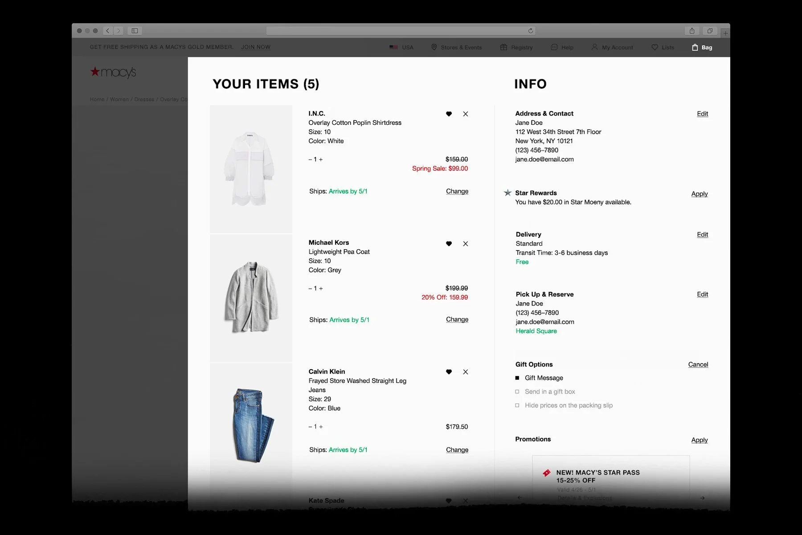The height and width of the screenshot is (535, 802).
Task: Click the Herald Square store location
Action: [x=536, y=331]
